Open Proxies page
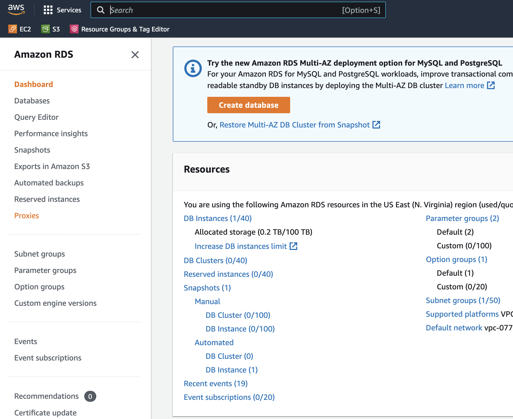 tap(27, 216)
